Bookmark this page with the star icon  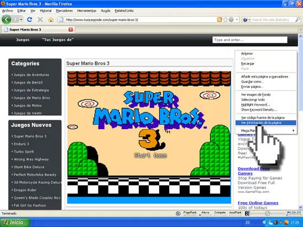[x=225, y=19]
